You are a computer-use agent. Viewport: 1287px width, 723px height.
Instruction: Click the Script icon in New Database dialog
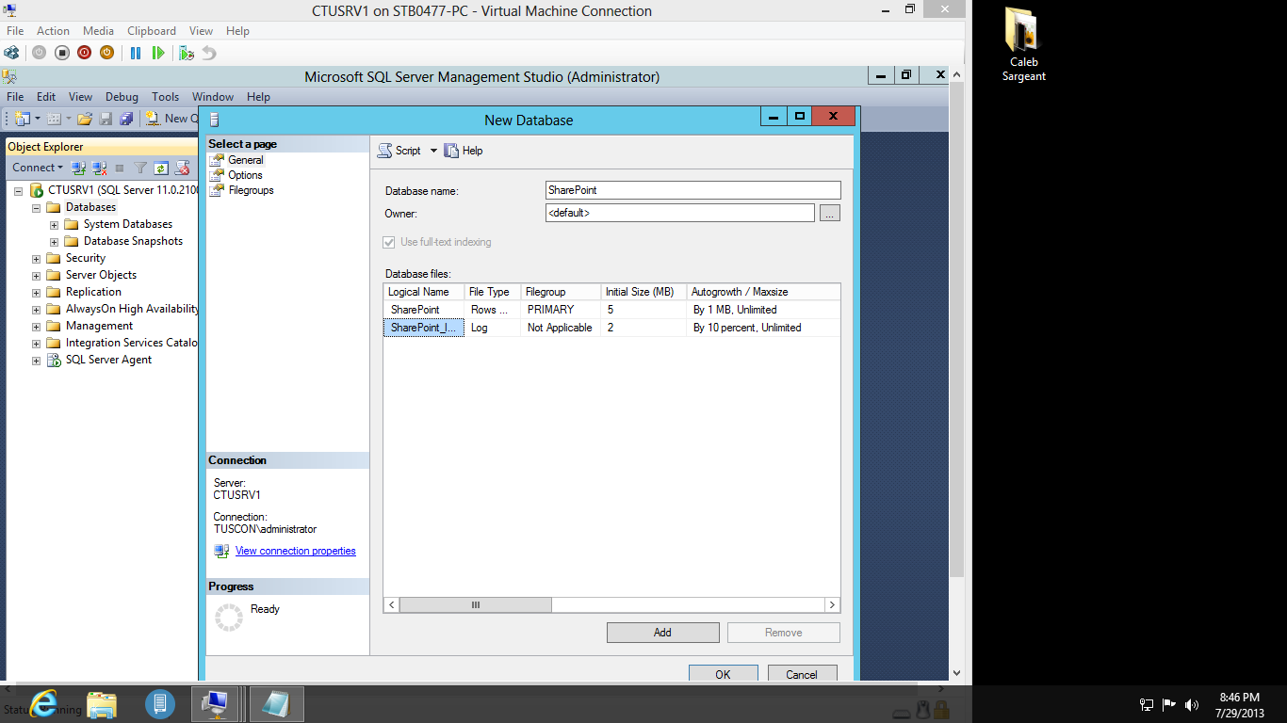[x=384, y=151]
